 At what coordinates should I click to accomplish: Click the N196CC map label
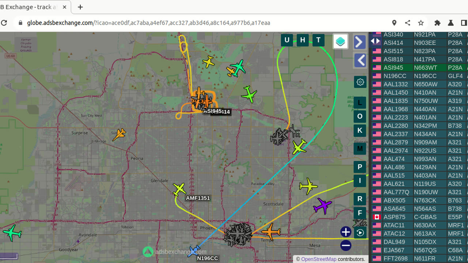208,258
